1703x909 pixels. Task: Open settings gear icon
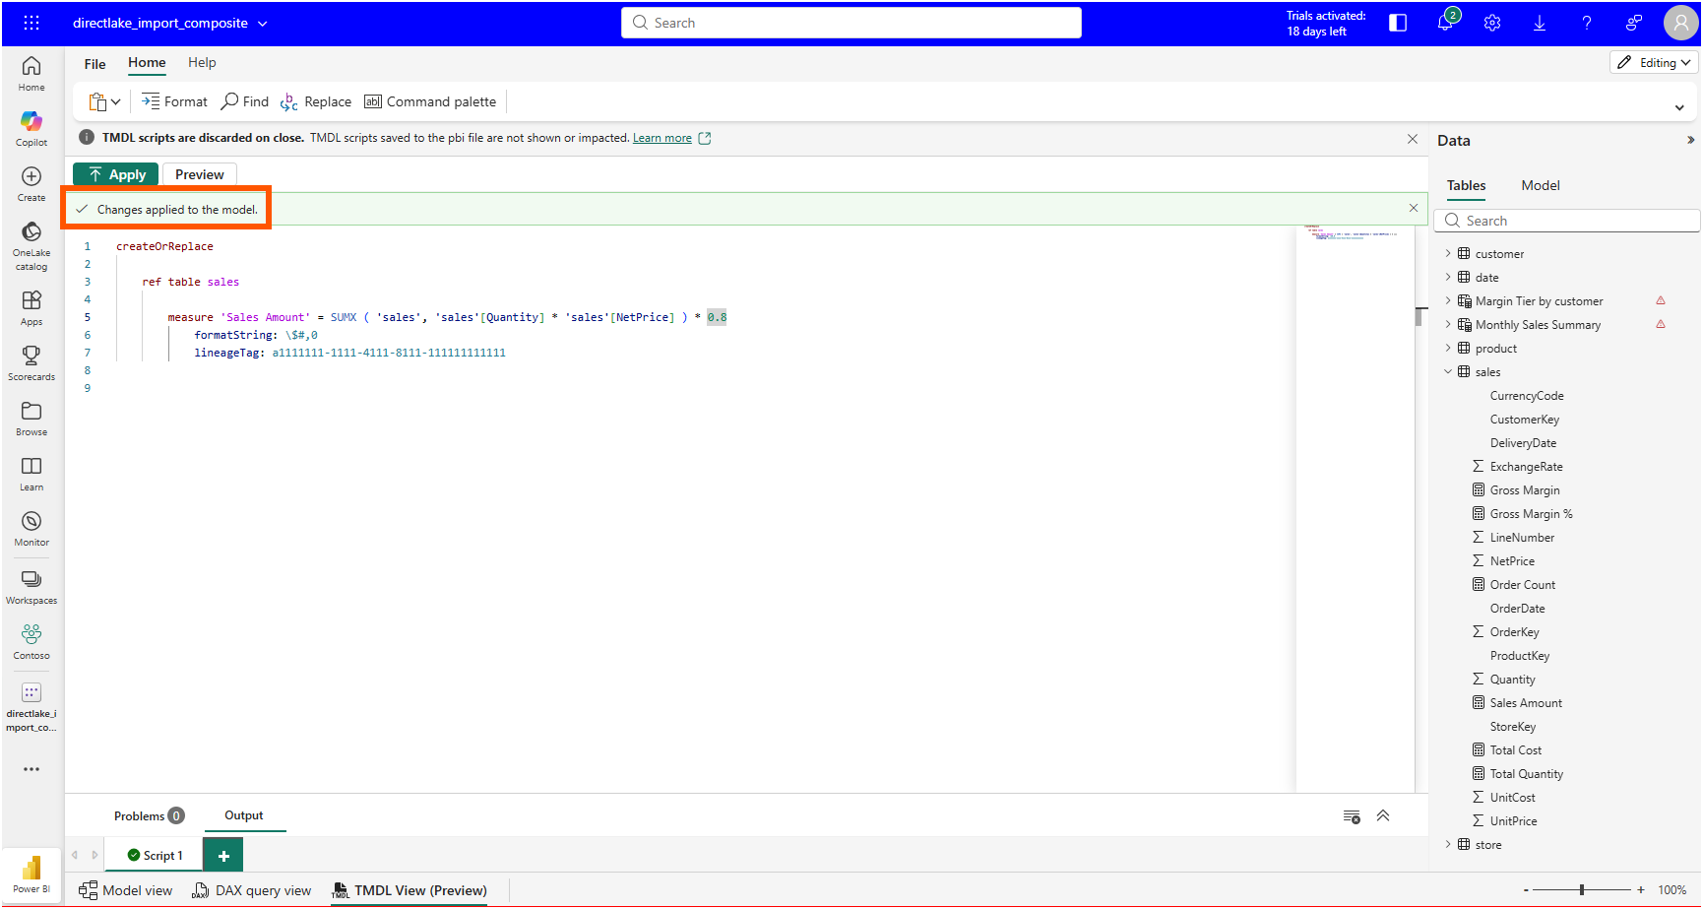click(x=1492, y=23)
